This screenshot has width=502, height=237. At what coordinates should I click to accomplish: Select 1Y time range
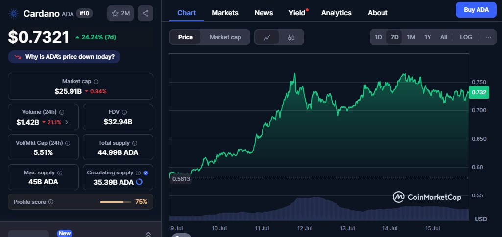pyautogui.click(x=428, y=37)
